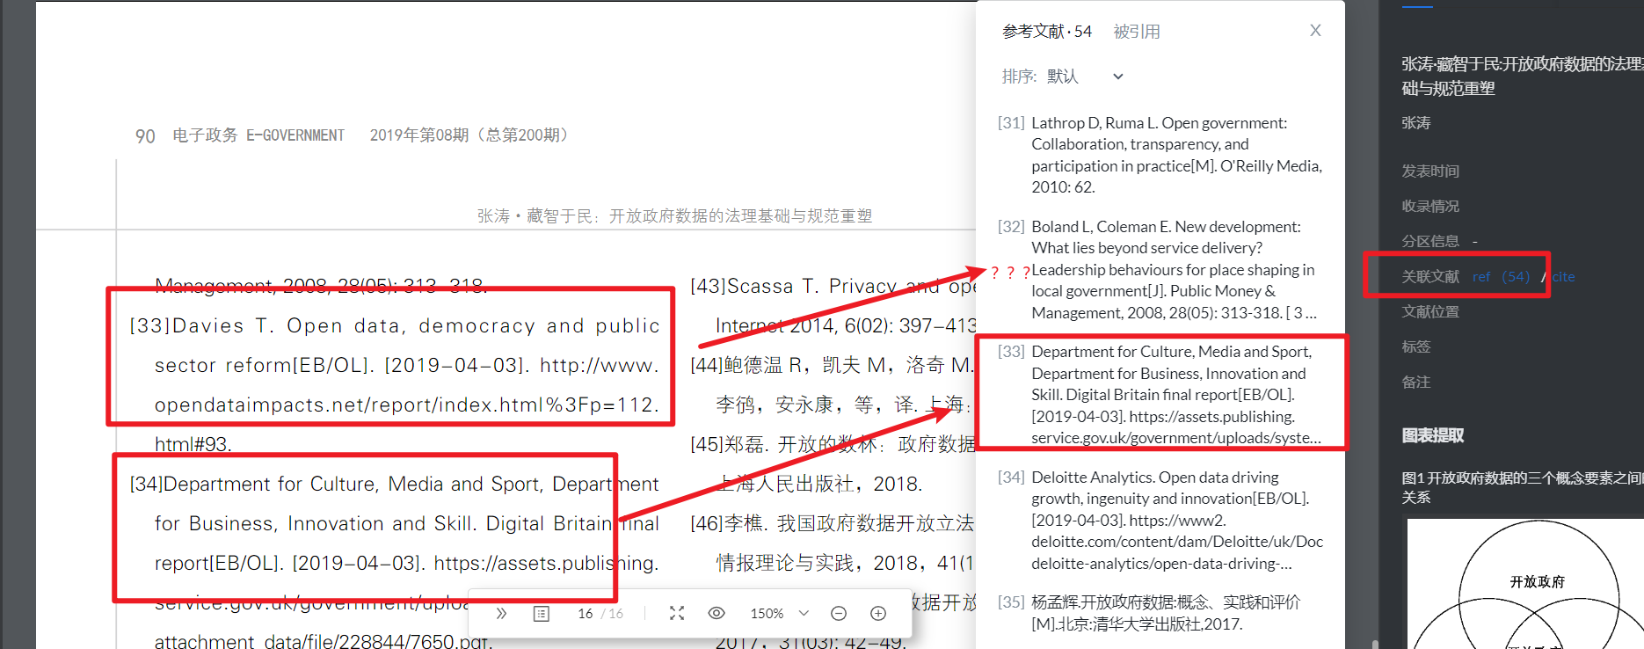Screen dimensions: 1644x649
Task: Click PDF reference [43] Scassa T. Privacy
Action: point(833,305)
